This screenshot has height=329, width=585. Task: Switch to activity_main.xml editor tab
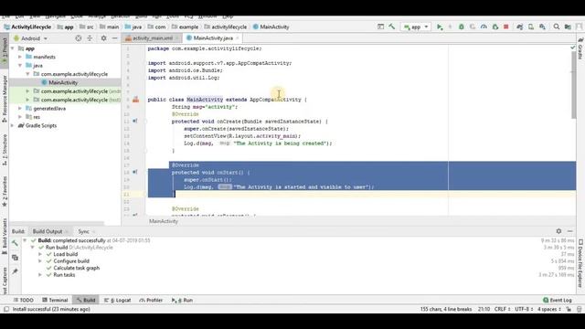click(x=152, y=38)
